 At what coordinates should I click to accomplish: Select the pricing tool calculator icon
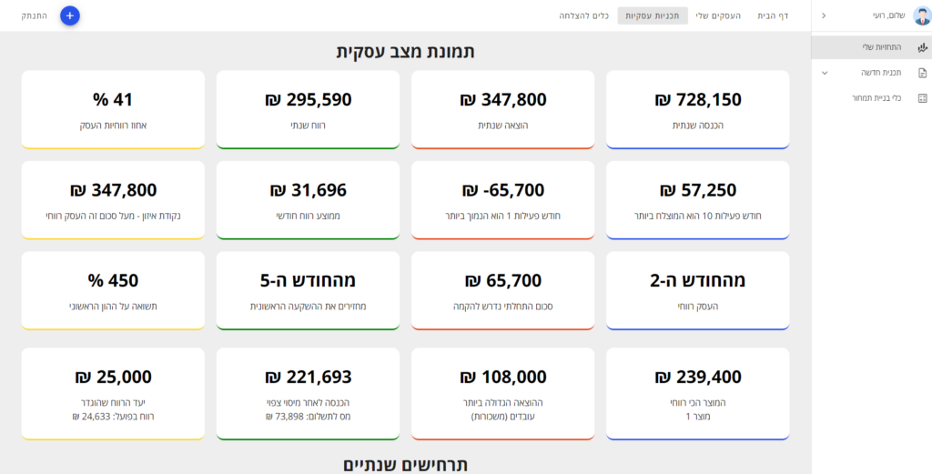tap(922, 98)
